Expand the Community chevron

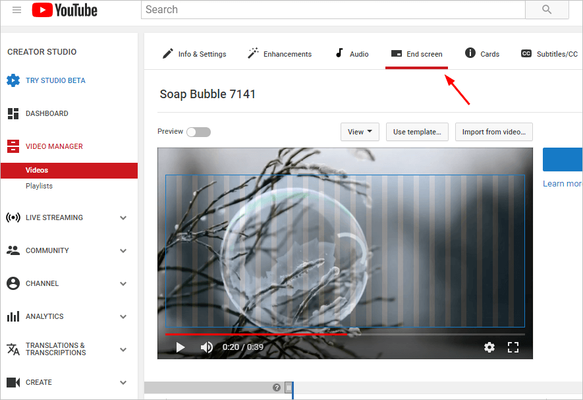pos(123,251)
